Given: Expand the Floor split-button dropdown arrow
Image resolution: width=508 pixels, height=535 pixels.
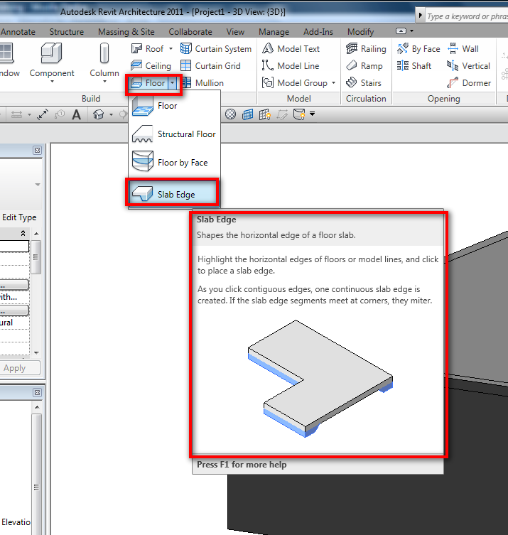Looking at the screenshot, I should 172,83.
